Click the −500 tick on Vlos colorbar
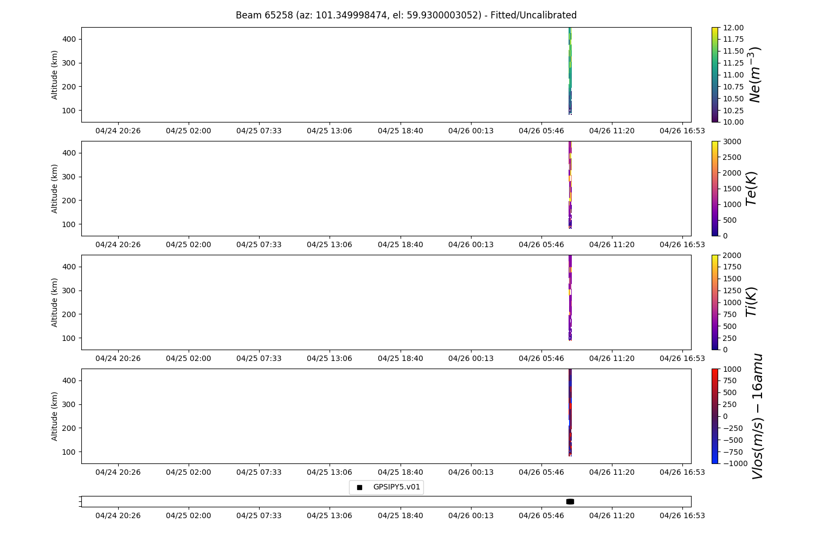Viewport: 813px width, 542px height. pos(732,440)
